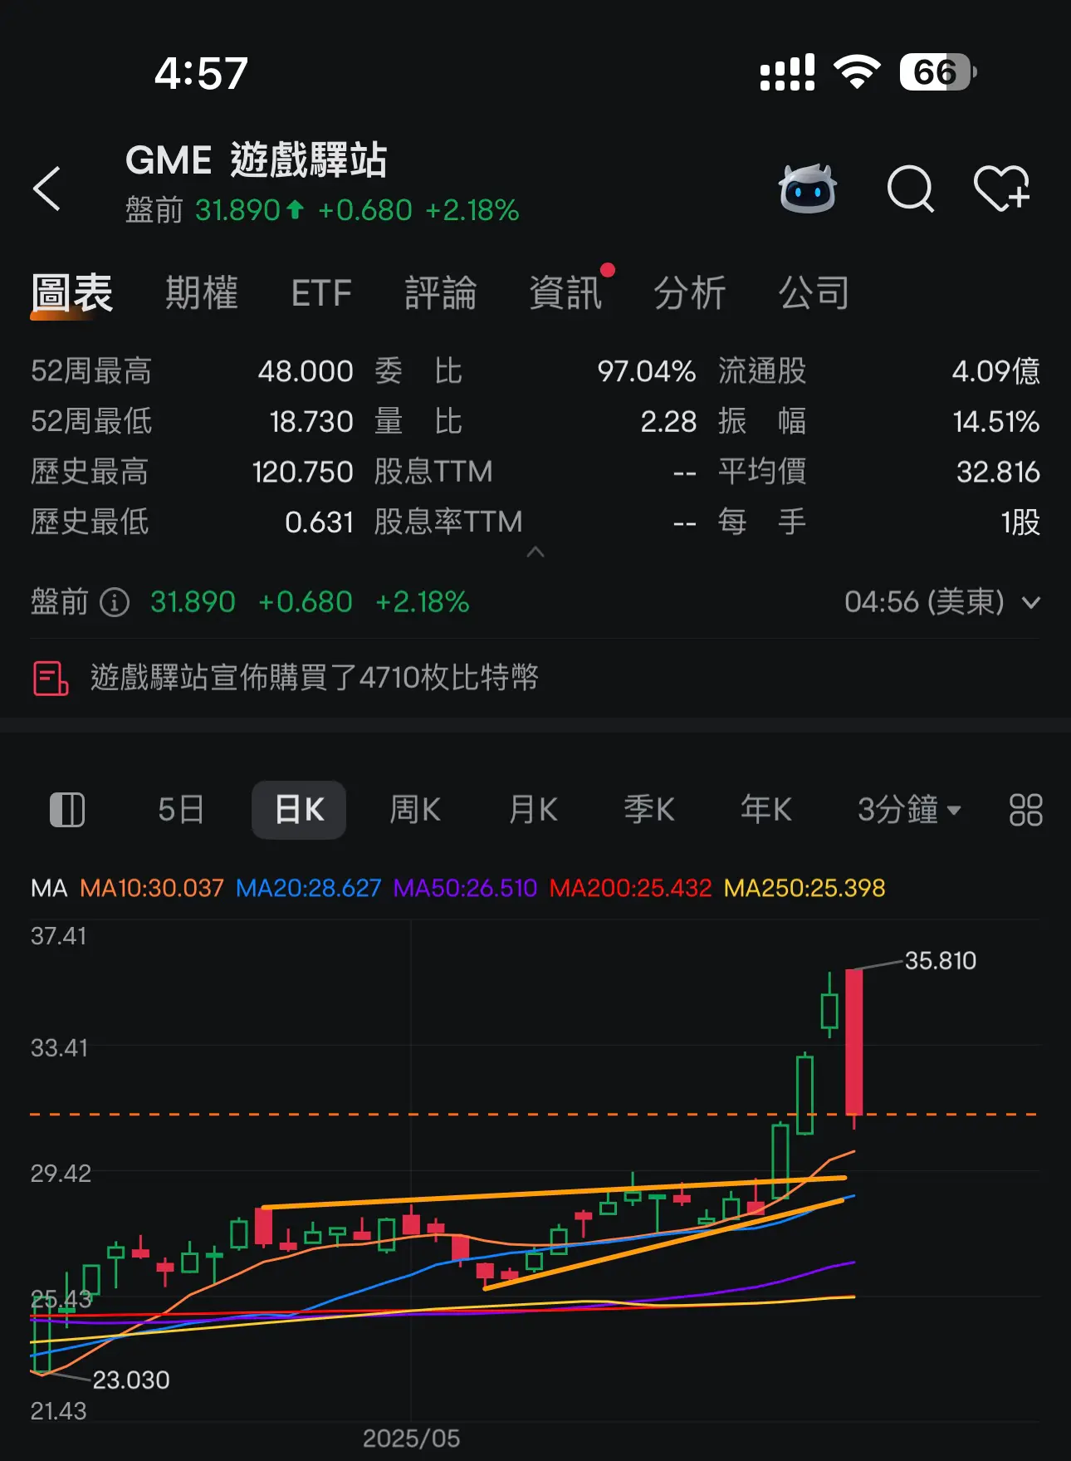Image resolution: width=1071 pixels, height=1461 pixels.
Task: Tap the 52周最低 value 18.730
Action: point(311,422)
